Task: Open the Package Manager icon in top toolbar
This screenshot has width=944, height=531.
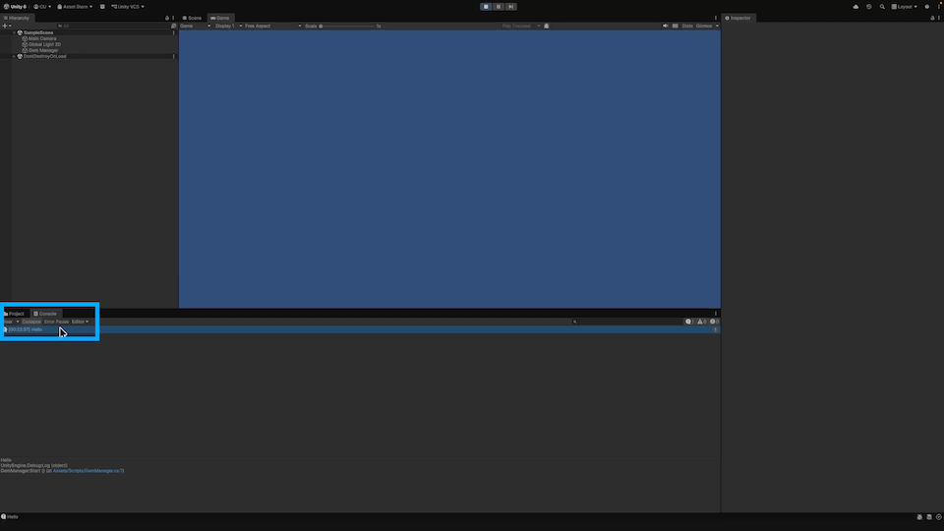Action: 102,7
